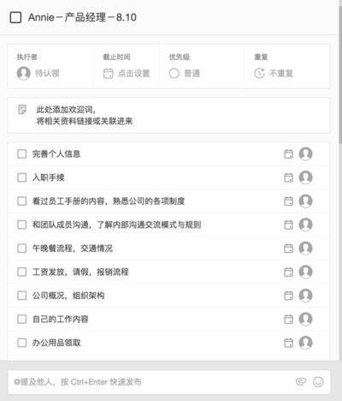Mark 工资发放，请假，报销流程 as done
342x401 pixels.
[x=22, y=272]
